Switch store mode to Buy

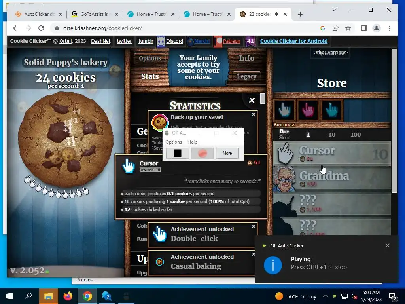click(284, 131)
